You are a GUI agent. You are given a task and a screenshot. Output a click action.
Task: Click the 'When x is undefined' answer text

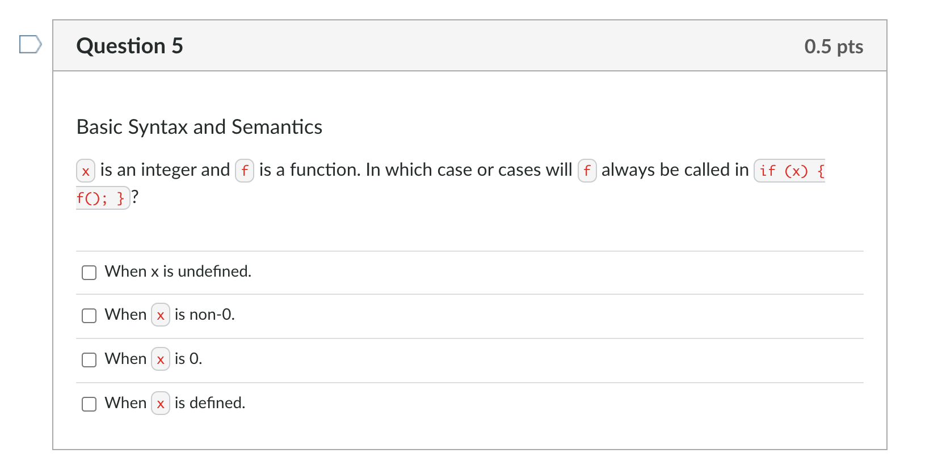[177, 272]
